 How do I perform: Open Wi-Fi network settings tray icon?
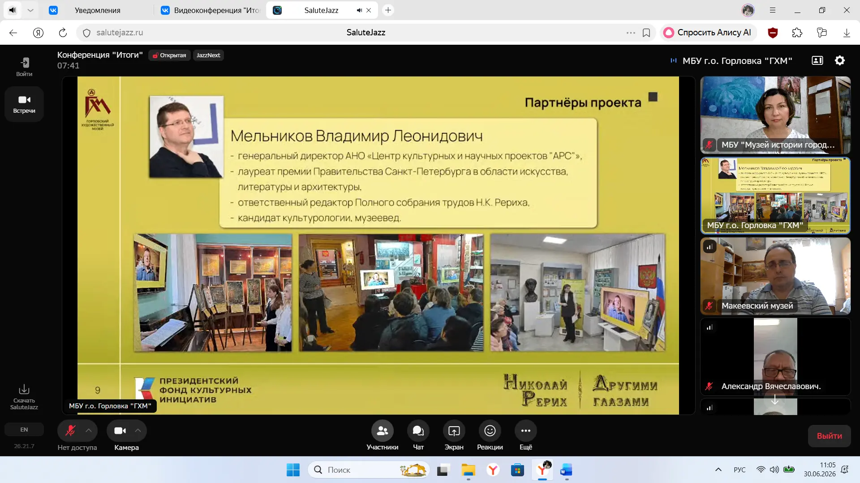pos(761,470)
